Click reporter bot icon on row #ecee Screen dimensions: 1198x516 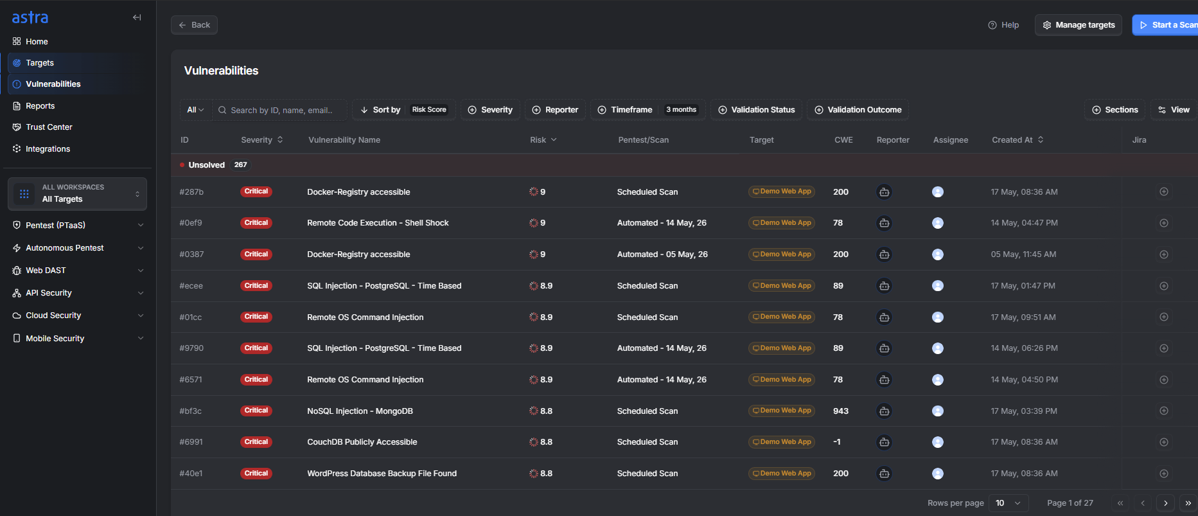[x=885, y=286]
